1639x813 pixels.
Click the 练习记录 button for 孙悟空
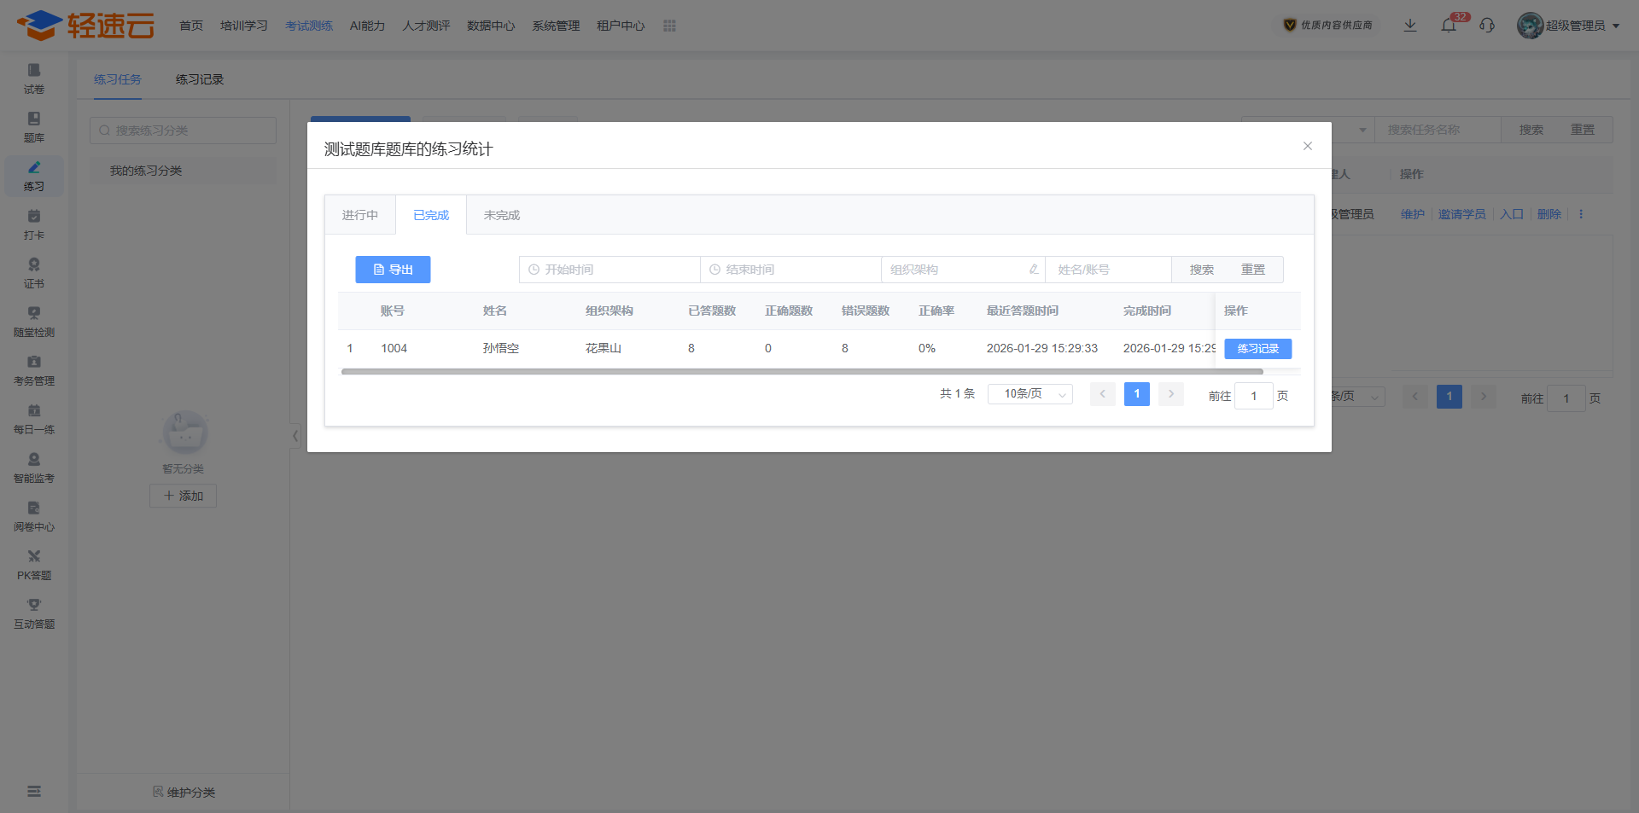coord(1257,348)
